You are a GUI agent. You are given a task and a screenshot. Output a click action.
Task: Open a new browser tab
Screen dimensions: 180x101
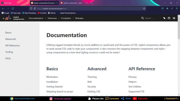(91, 3)
